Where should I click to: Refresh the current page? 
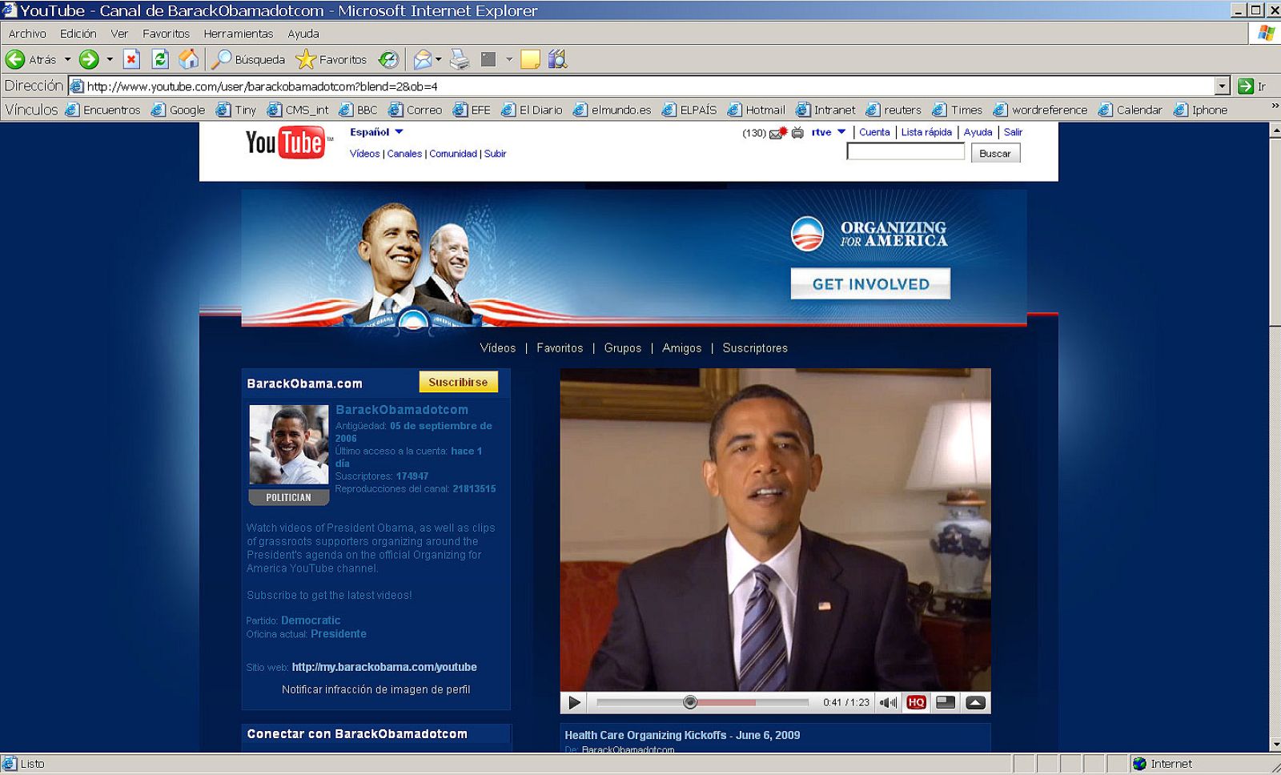[160, 58]
